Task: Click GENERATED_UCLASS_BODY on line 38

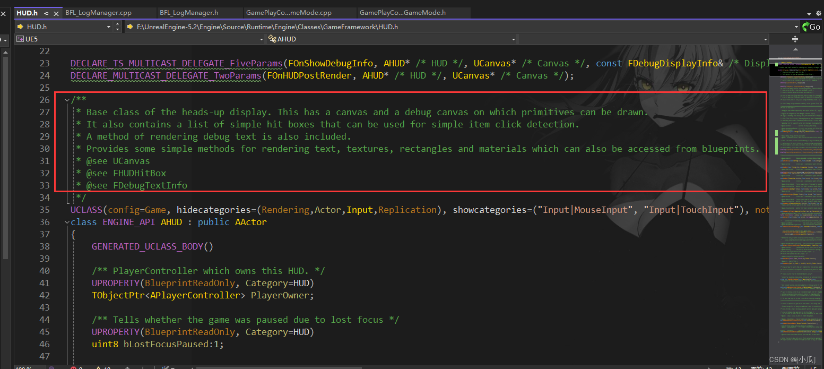Action: coord(147,246)
